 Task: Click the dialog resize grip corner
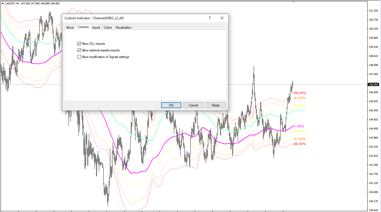[227, 109]
